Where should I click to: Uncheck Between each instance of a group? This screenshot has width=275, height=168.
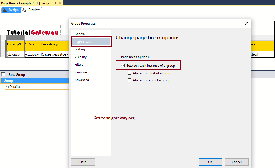click(123, 65)
